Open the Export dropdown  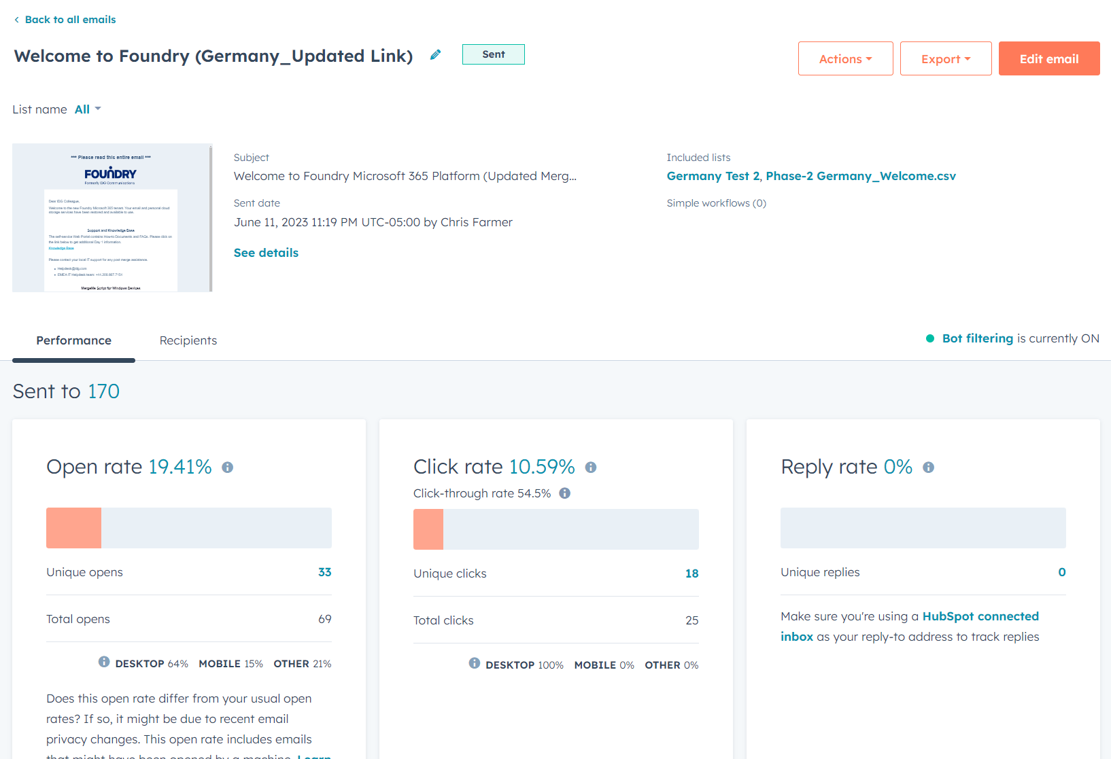click(x=946, y=58)
